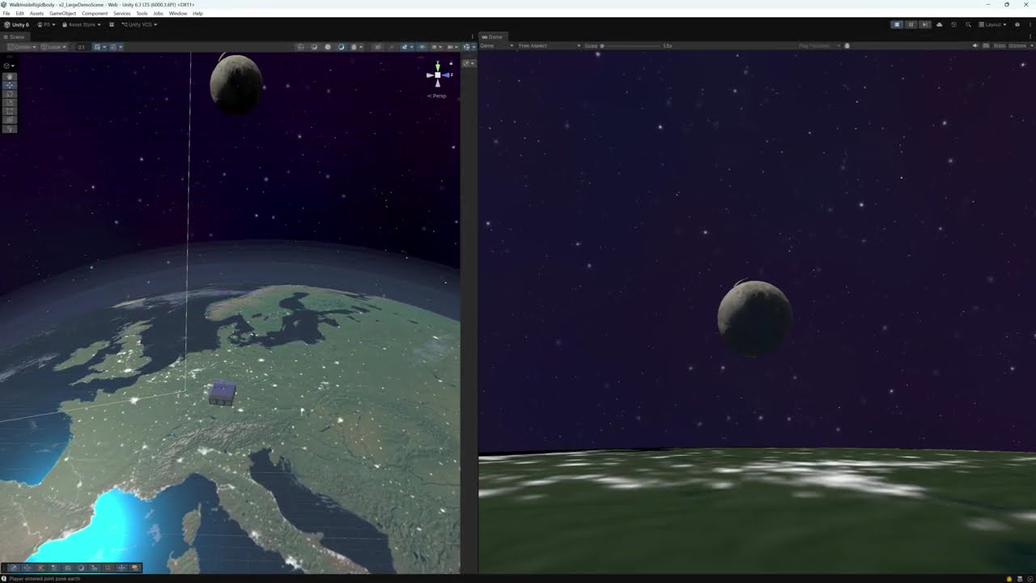The width and height of the screenshot is (1036, 583).
Task: Click the status bar message 'Player entered joint zone earth'
Action: coord(45,579)
